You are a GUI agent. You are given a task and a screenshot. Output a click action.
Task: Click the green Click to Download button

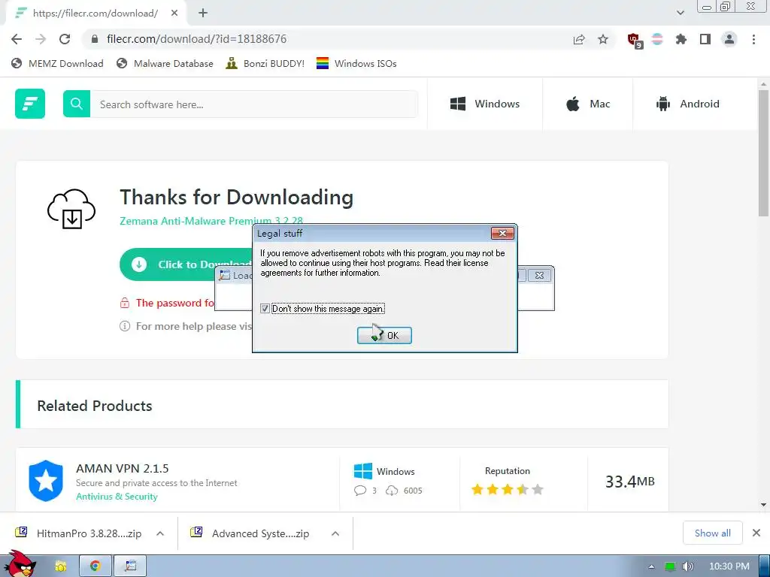pos(186,264)
